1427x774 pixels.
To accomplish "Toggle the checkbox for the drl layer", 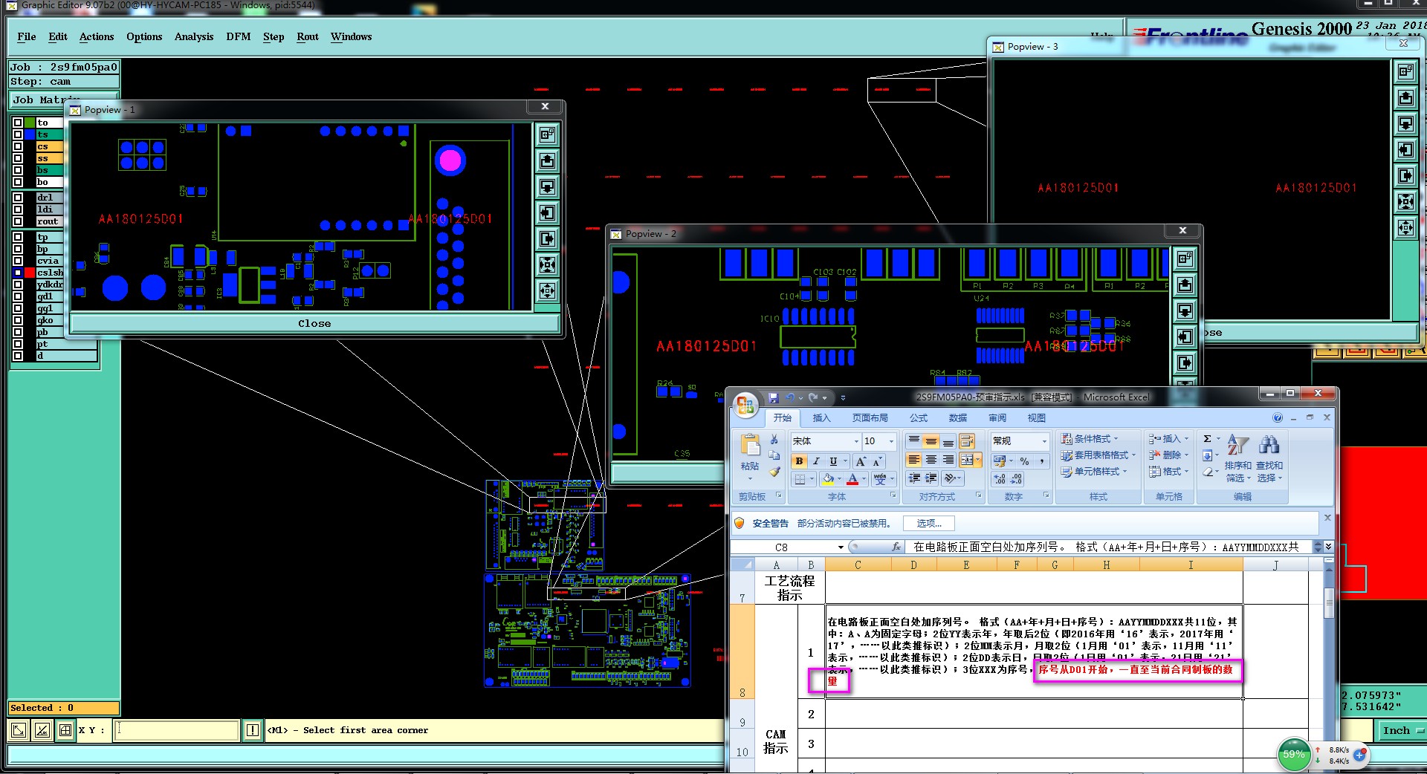I will (x=18, y=198).
